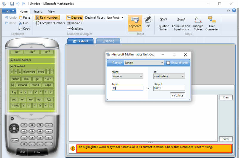Click the x squared key

[x=36, y=92]
